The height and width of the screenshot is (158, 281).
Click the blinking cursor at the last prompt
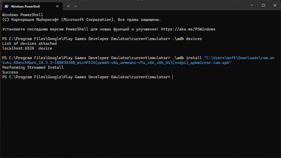[x=173, y=77]
